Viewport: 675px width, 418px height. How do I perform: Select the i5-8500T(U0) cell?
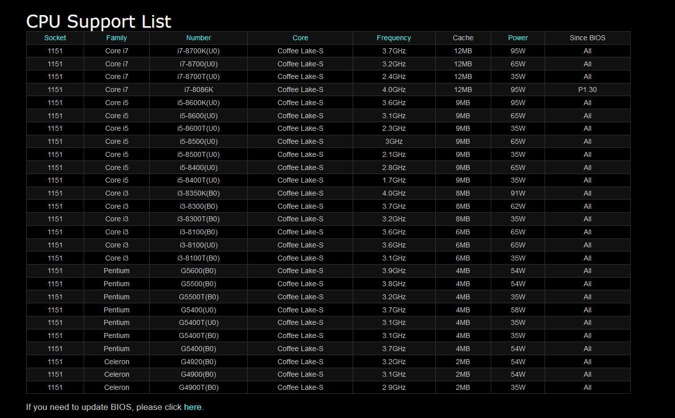coord(198,154)
